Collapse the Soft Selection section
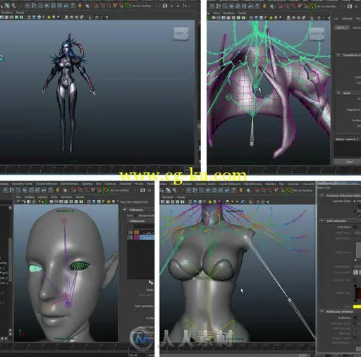Viewport: 361px width, 357px height. click(x=322, y=221)
